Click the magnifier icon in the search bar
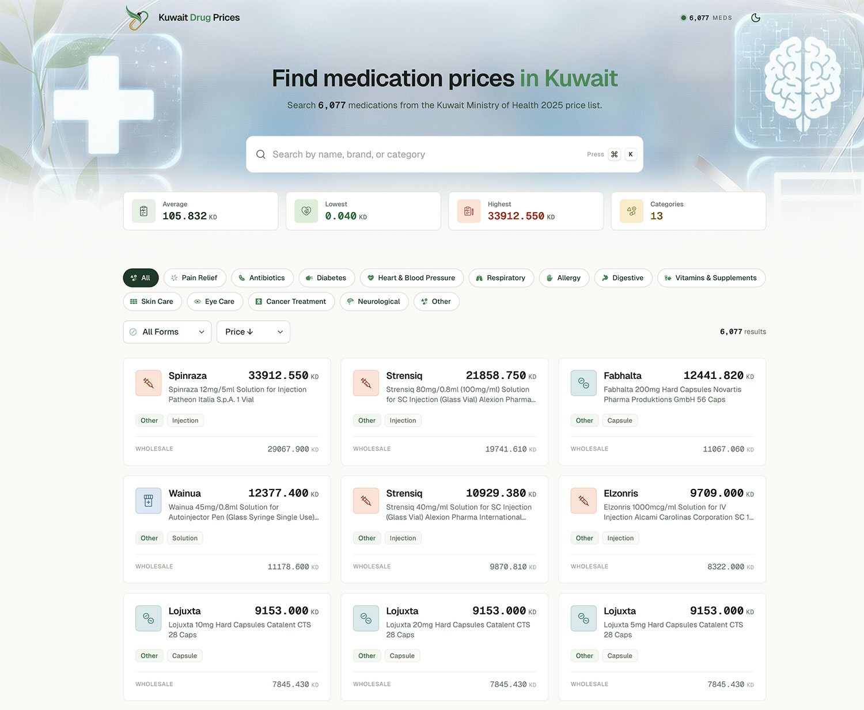Screen dimensions: 864x710 coord(261,154)
